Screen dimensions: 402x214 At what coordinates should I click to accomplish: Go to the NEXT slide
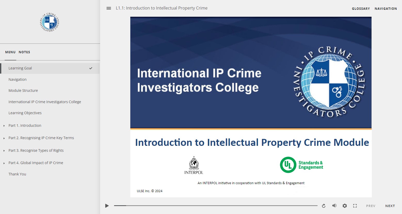390,206
